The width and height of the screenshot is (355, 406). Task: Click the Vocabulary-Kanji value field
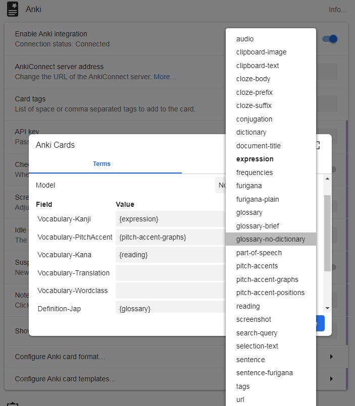(x=170, y=219)
